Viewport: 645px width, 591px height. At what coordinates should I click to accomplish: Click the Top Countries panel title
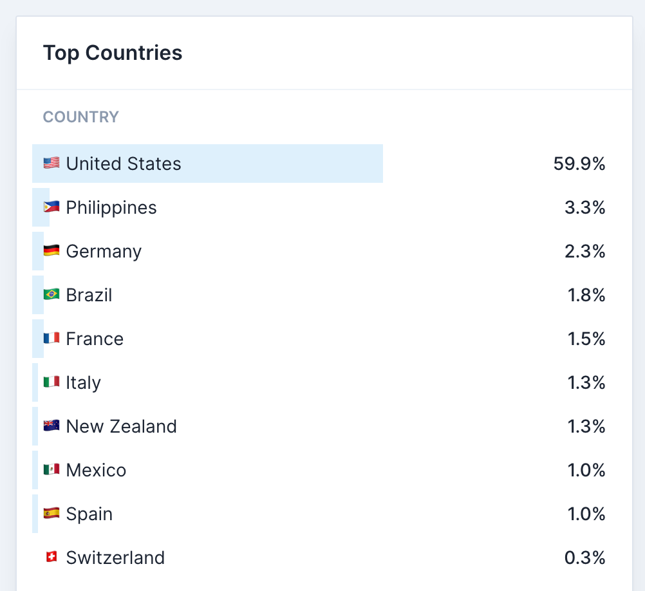coord(113,53)
